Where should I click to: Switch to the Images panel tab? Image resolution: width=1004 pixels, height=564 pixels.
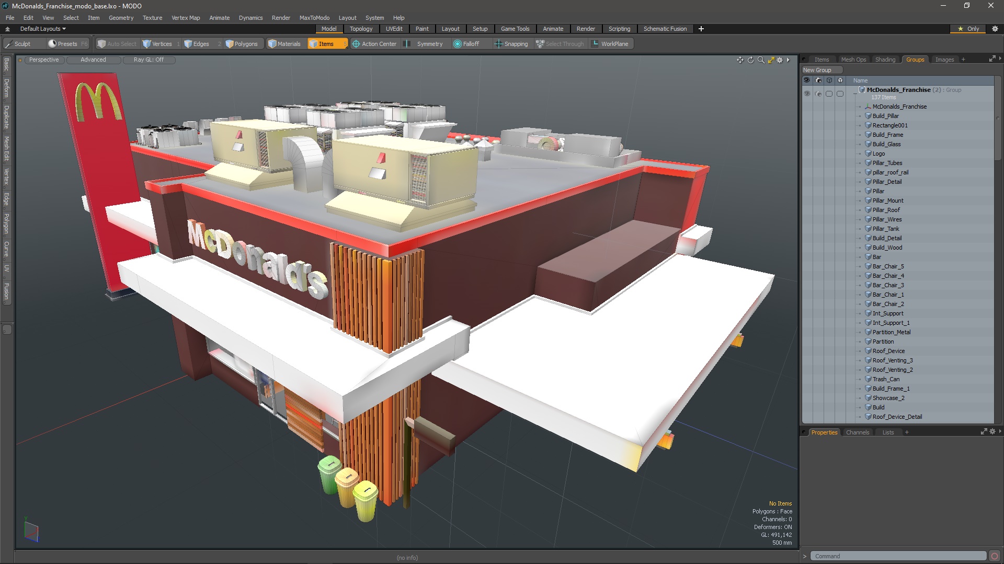(944, 60)
